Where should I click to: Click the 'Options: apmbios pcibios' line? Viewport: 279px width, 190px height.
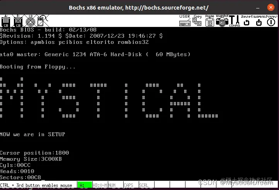74,42
